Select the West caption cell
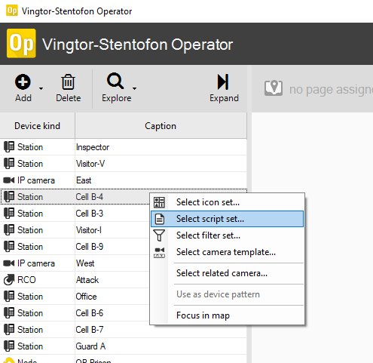373x363 pixels. 112,263
